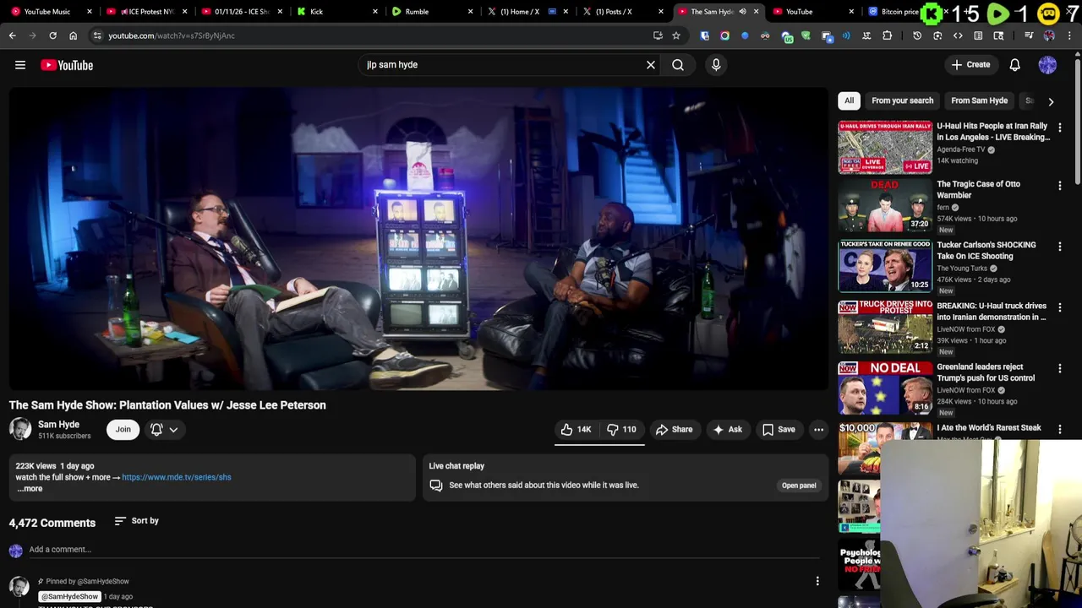Open the mde.tv series link
Viewport: 1082px width, 608px height.
[x=176, y=477]
